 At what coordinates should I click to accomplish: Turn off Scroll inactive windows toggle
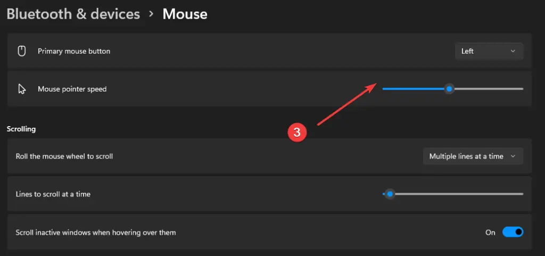(x=513, y=233)
